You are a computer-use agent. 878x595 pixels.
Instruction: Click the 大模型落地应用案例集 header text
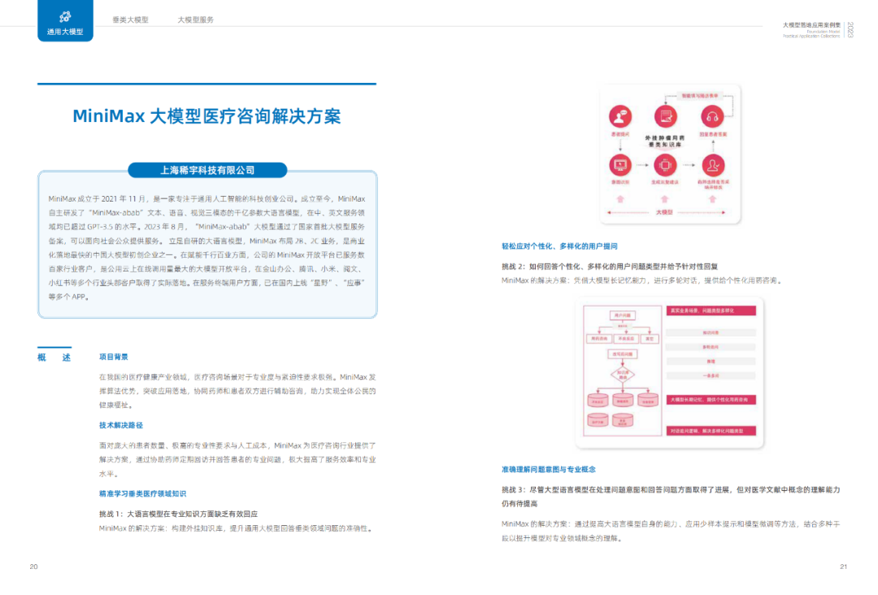(x=811, y=25)
